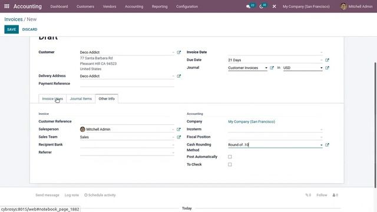Viewport: 377px width, 212px height.
Task: Click the page vertical scrollbar
Action: [x=375, y=125]
